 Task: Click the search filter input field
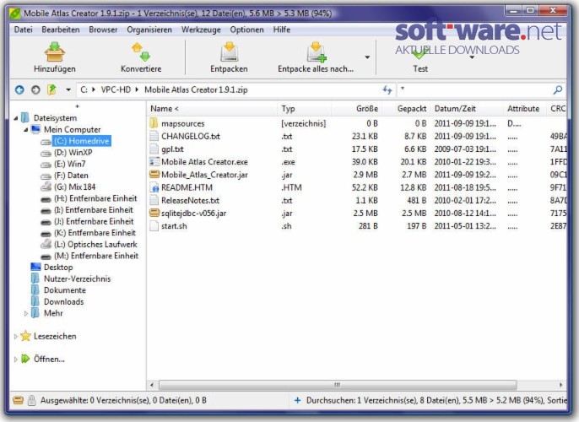pyautogui.click(x=474, y=89)
